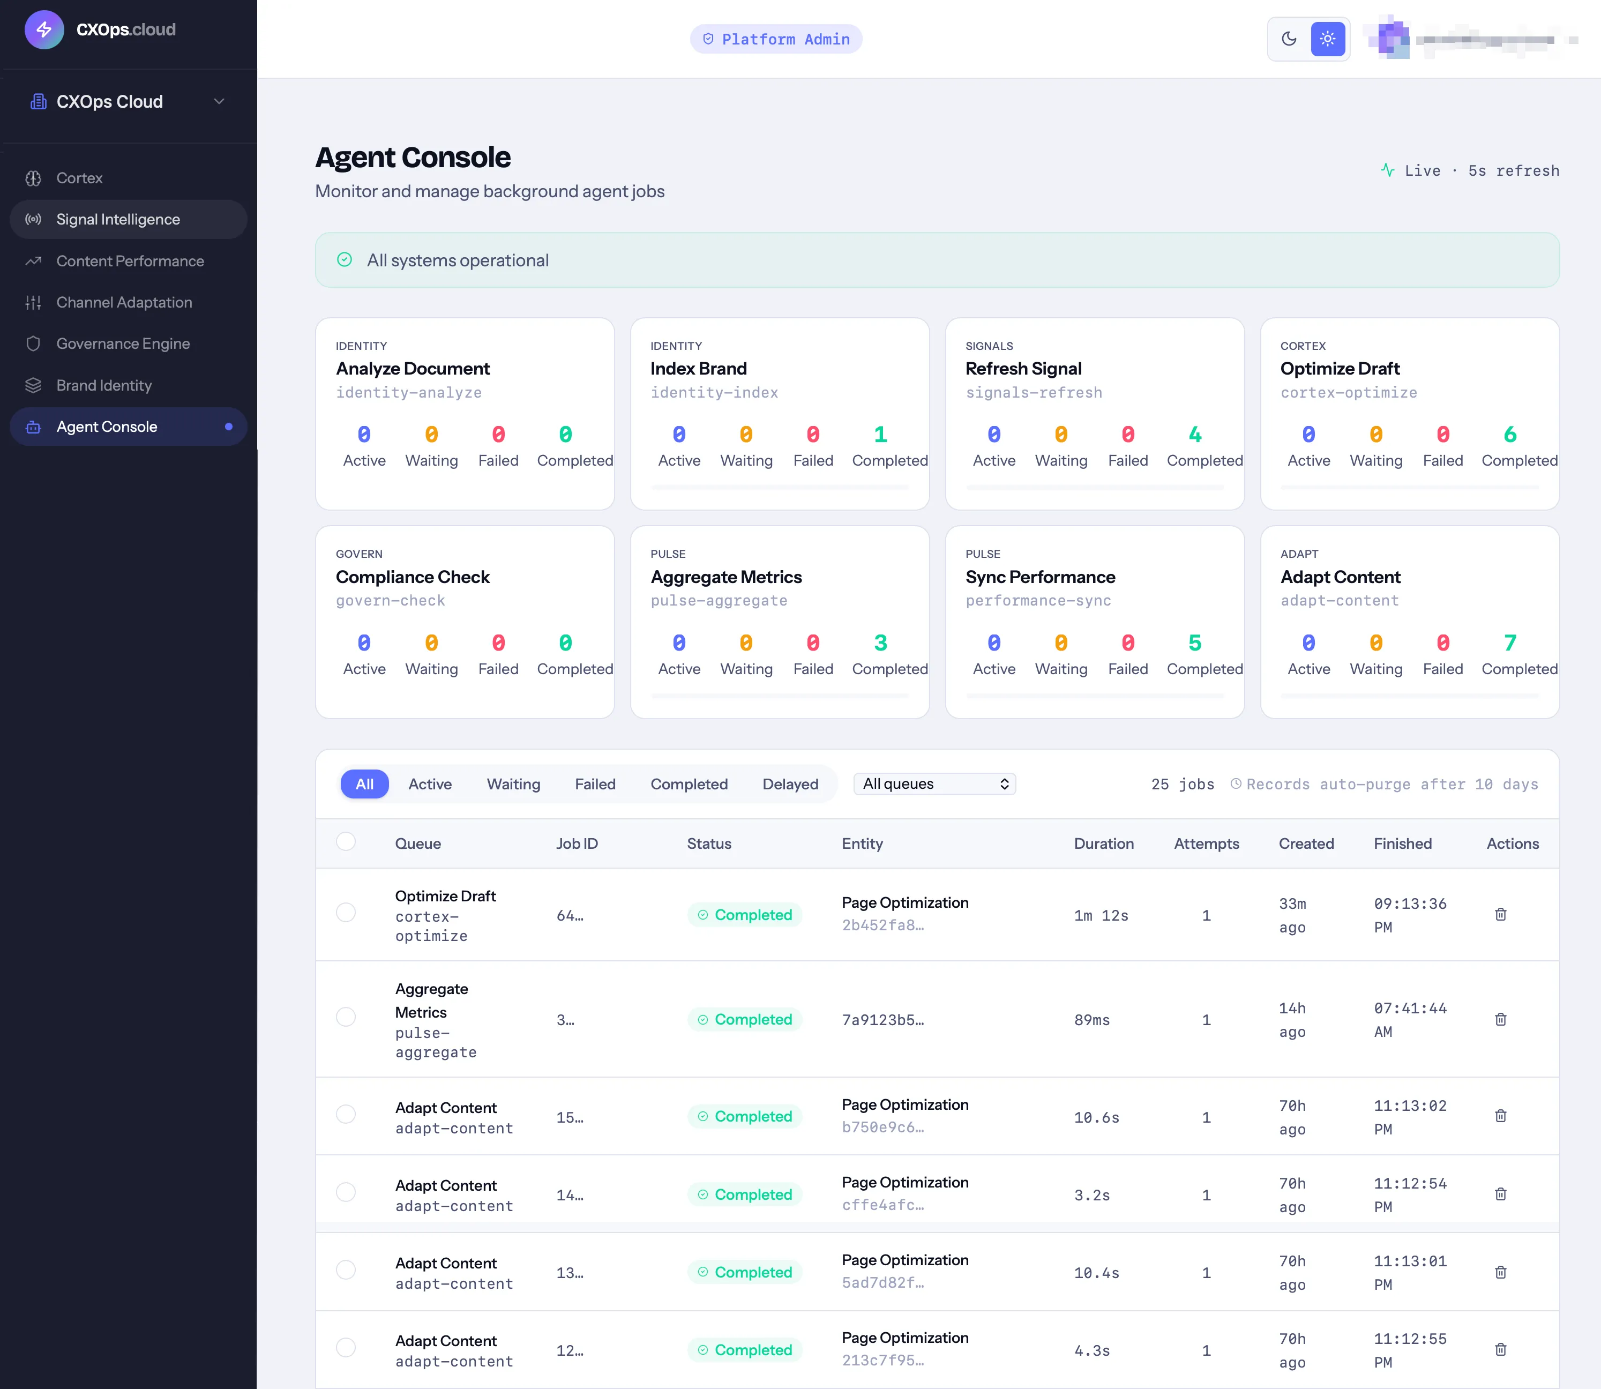Viewport: 1601px width, 1389px height.
Task: Click the CXOps.cloud lightning logo
Action: point(44,29)
